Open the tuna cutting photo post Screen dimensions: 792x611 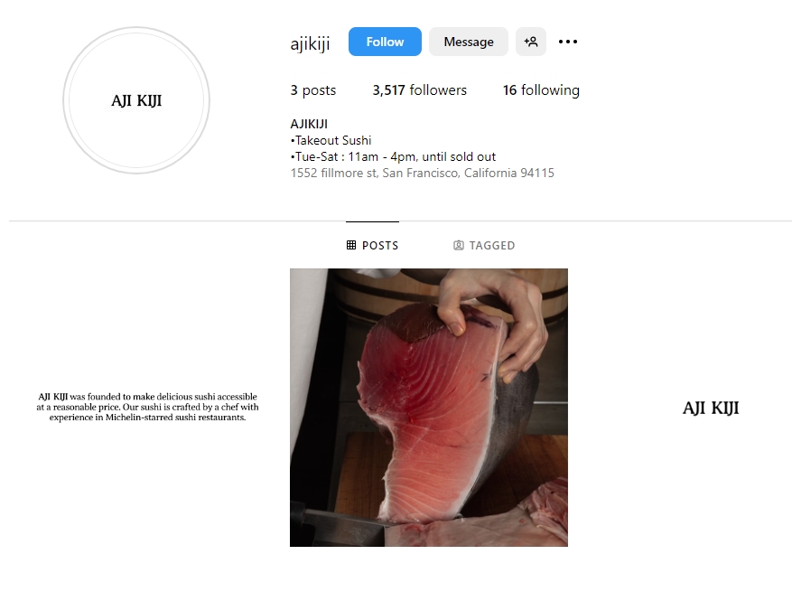[429, 408]
